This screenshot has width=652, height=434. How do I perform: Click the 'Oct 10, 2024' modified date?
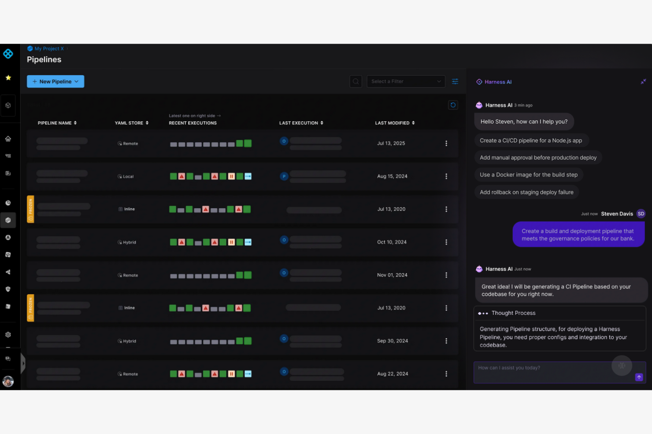click(x=392, y=242)
